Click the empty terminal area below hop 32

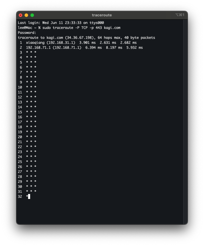coord(100,211)
